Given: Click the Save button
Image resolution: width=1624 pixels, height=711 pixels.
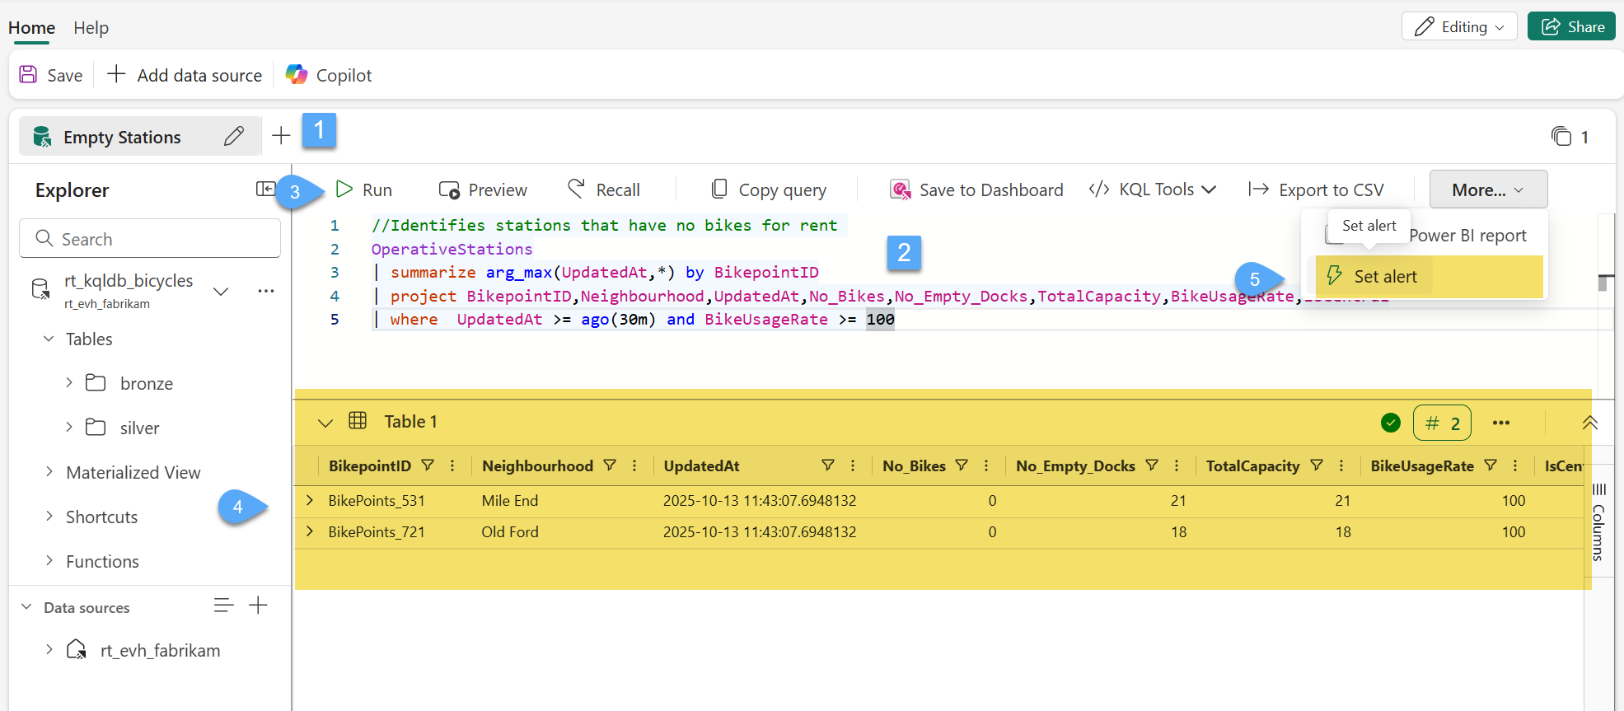Looking at the screenshot, I should pos(51,75).
